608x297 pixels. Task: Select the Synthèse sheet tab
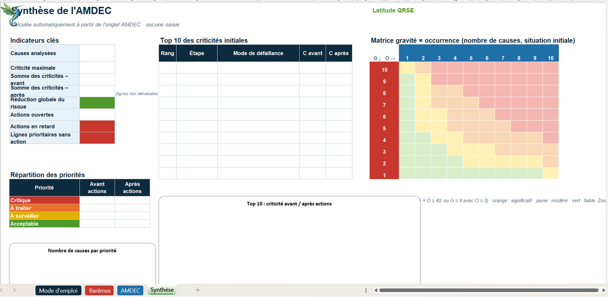(162, 290)
